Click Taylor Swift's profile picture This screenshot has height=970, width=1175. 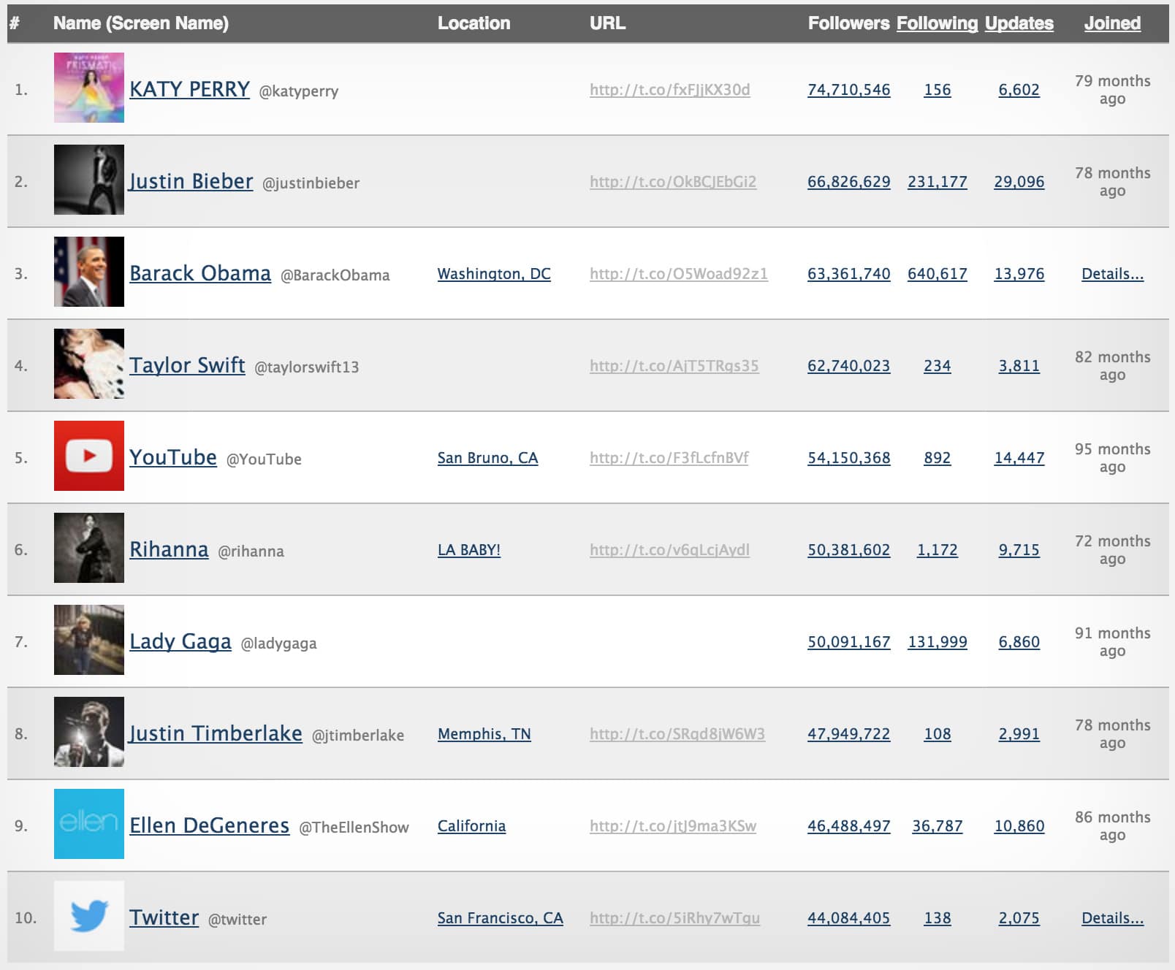(x=88, y=363)
